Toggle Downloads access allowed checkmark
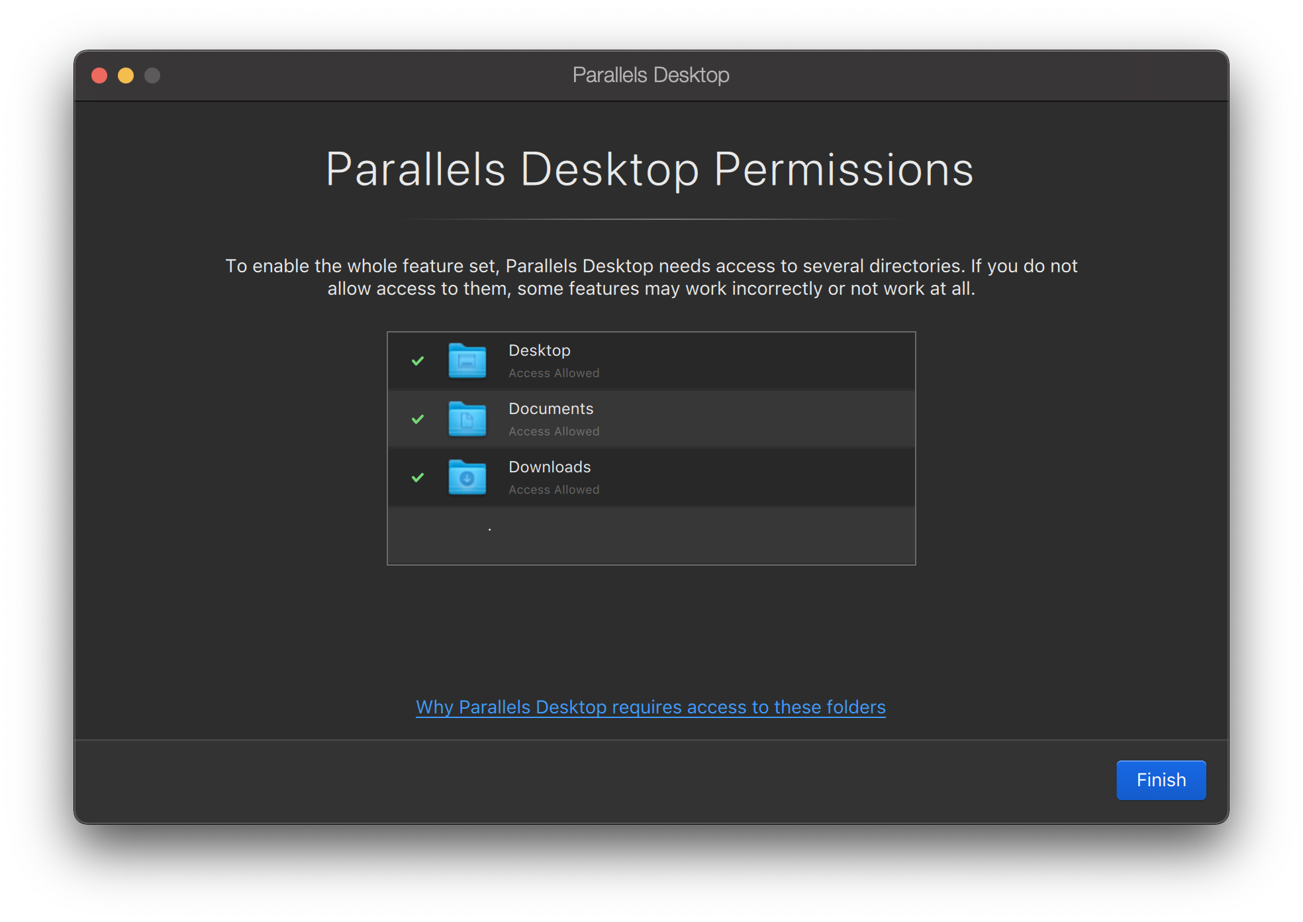The width and height of the screenshot is (1303, 922). (418, 477)
